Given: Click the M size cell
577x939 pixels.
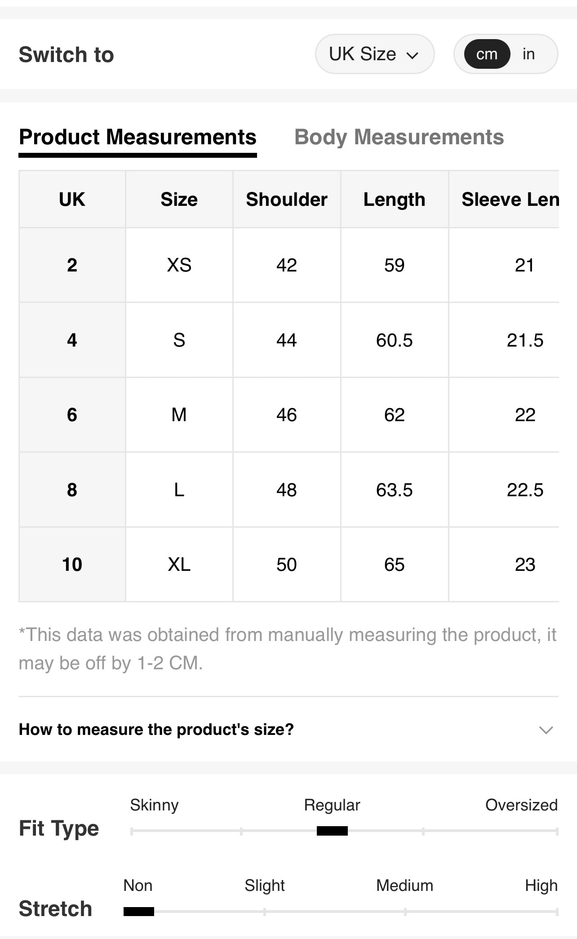Looking at the screenshot, I should [x=179, y=414].
